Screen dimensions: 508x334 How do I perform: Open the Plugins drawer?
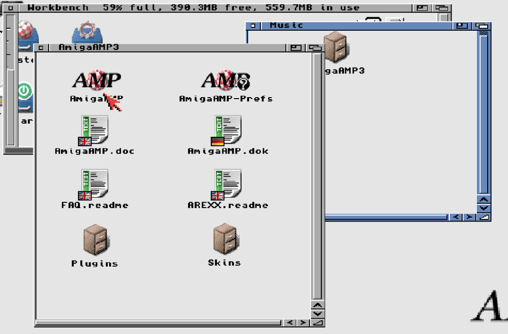click(x=95, y=240)
